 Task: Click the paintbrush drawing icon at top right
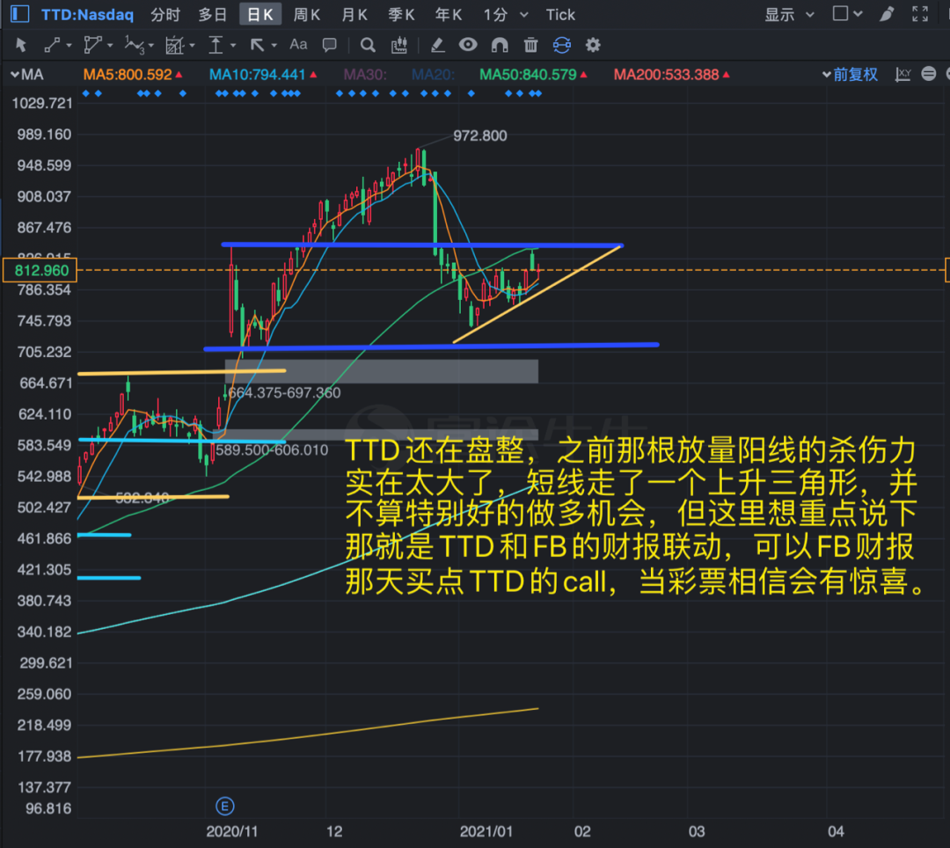click(x=887, y=14)
